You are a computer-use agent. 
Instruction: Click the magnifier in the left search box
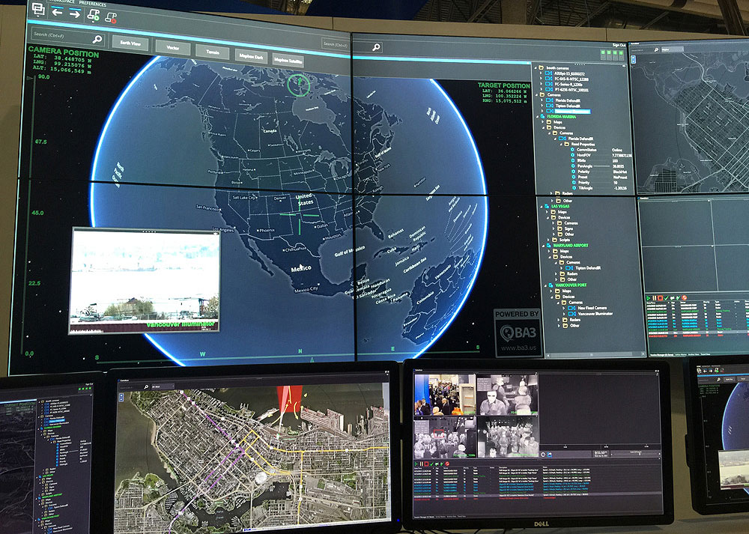[97, 39]
